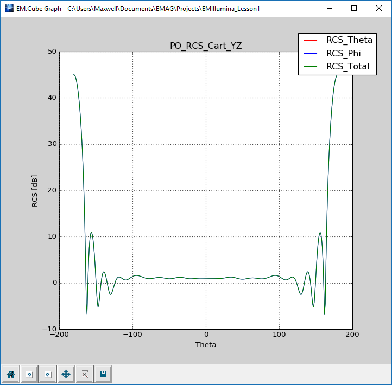
Task: Click the 20 tick on y-axis
Action: (52, 190)
